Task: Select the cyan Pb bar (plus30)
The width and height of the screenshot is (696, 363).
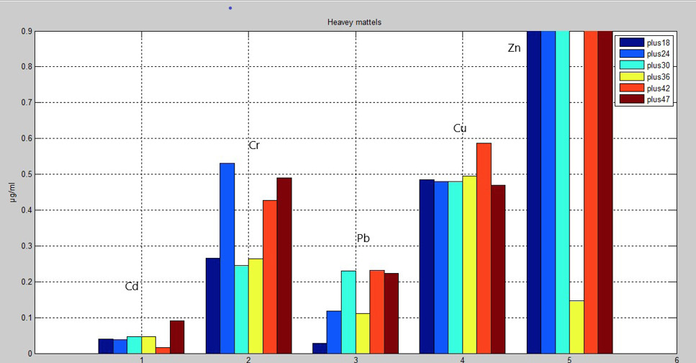Action: click(348, 313)
